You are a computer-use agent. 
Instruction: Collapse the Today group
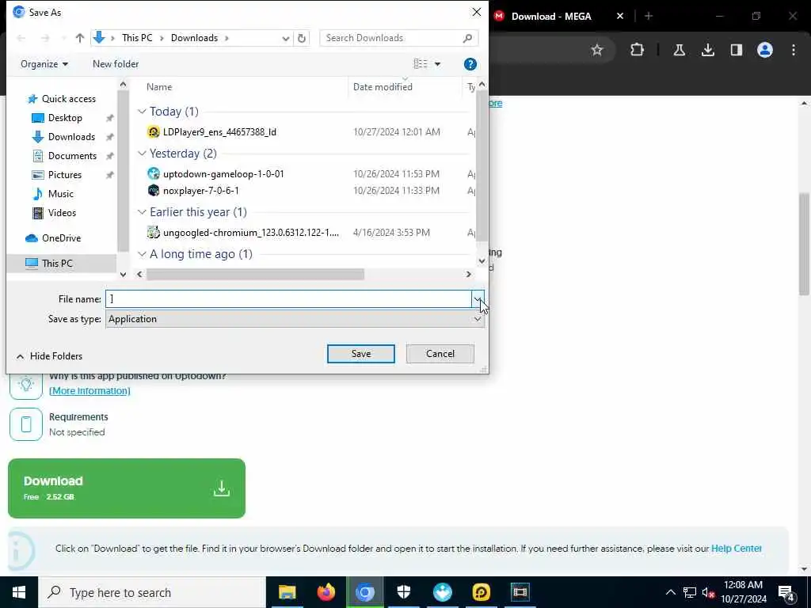[142, 112]
